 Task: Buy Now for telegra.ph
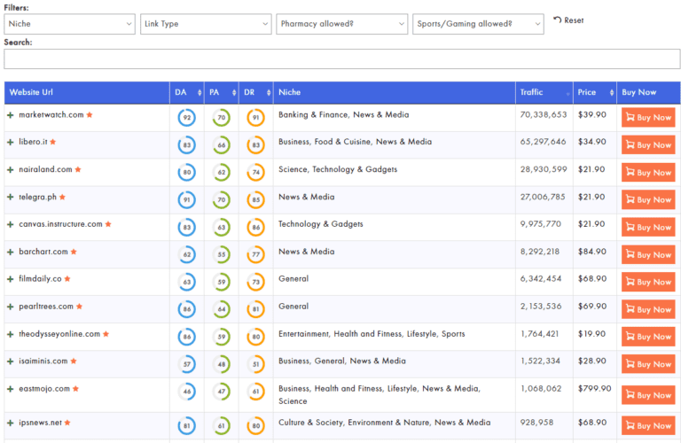(x=648, y=199)
